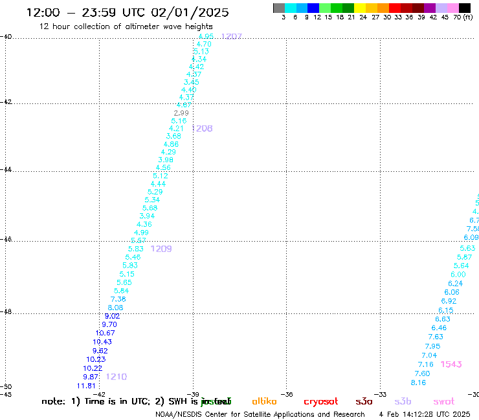Click the wave height value '3.68'
The width and height of the screenshot is (479, 420).
[x=173, y=136]
